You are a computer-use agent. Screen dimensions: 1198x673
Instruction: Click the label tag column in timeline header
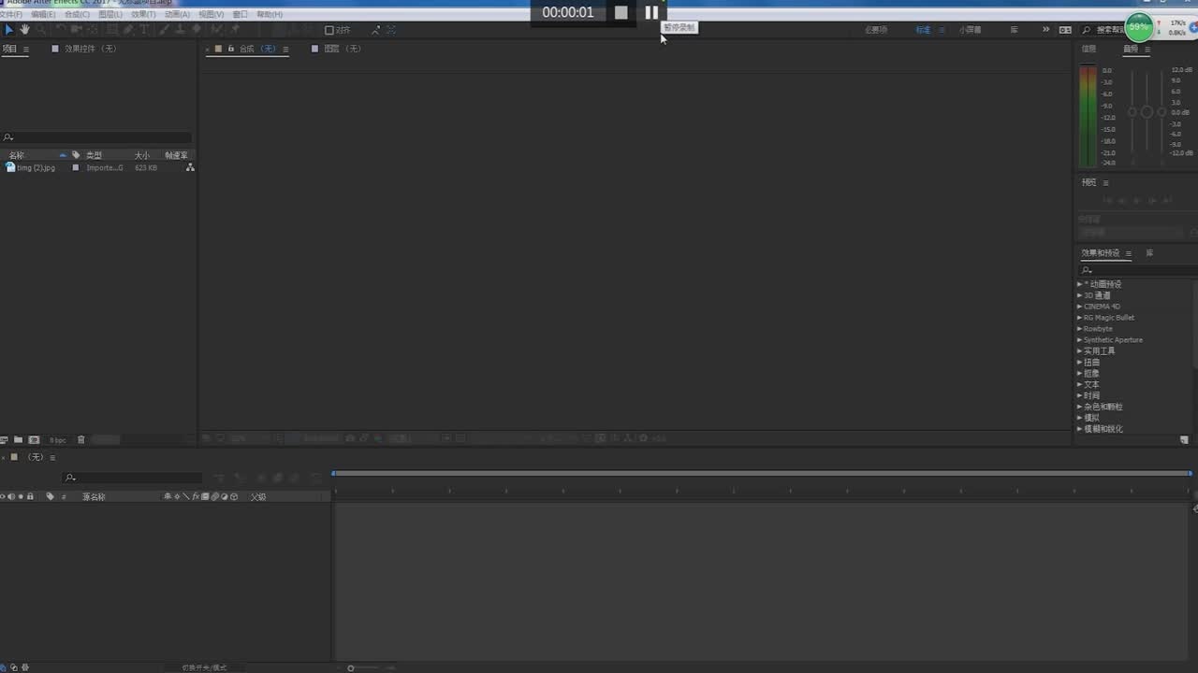50,496
